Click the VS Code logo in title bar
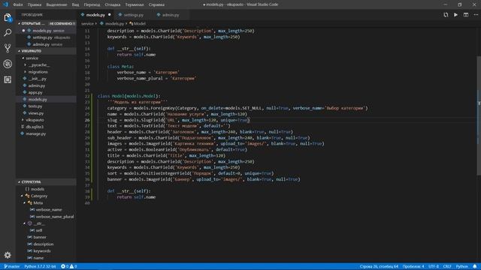Viewport: 481px width, 270px height. [x=5, y=4]
